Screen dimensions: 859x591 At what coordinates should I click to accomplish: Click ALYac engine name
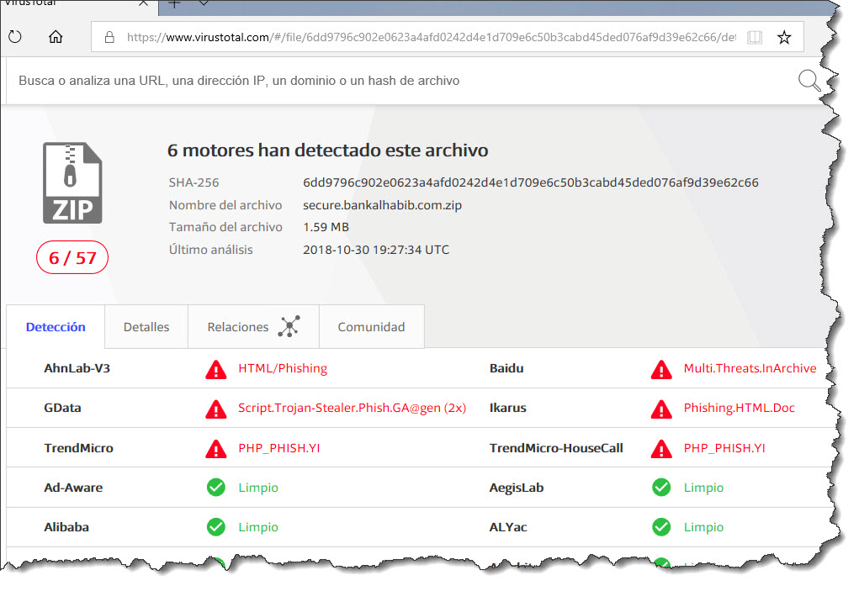click(x=508, y=527)
